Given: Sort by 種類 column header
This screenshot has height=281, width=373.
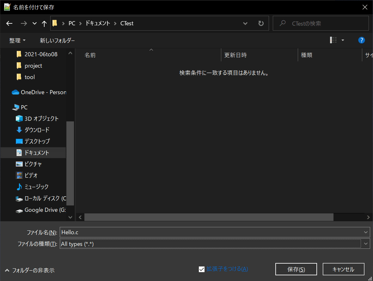Looking at the screenshot, I should [x=307, y=55].
